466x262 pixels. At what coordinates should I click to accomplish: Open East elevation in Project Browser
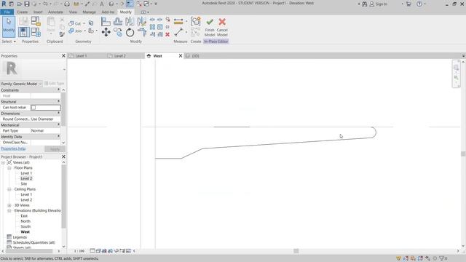(x=24, y=216)
